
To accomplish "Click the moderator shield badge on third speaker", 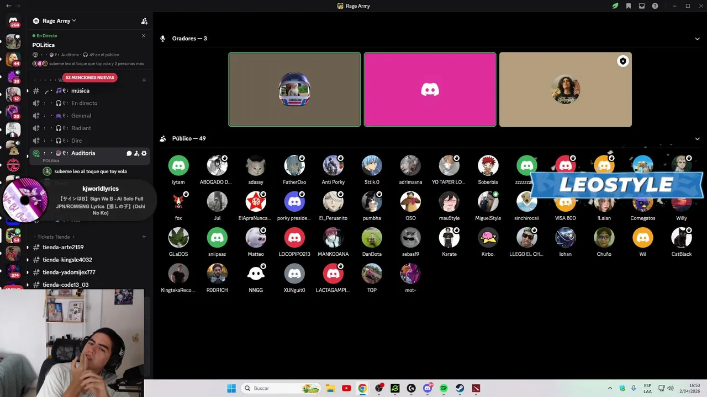I will click(x=622, y=61).
